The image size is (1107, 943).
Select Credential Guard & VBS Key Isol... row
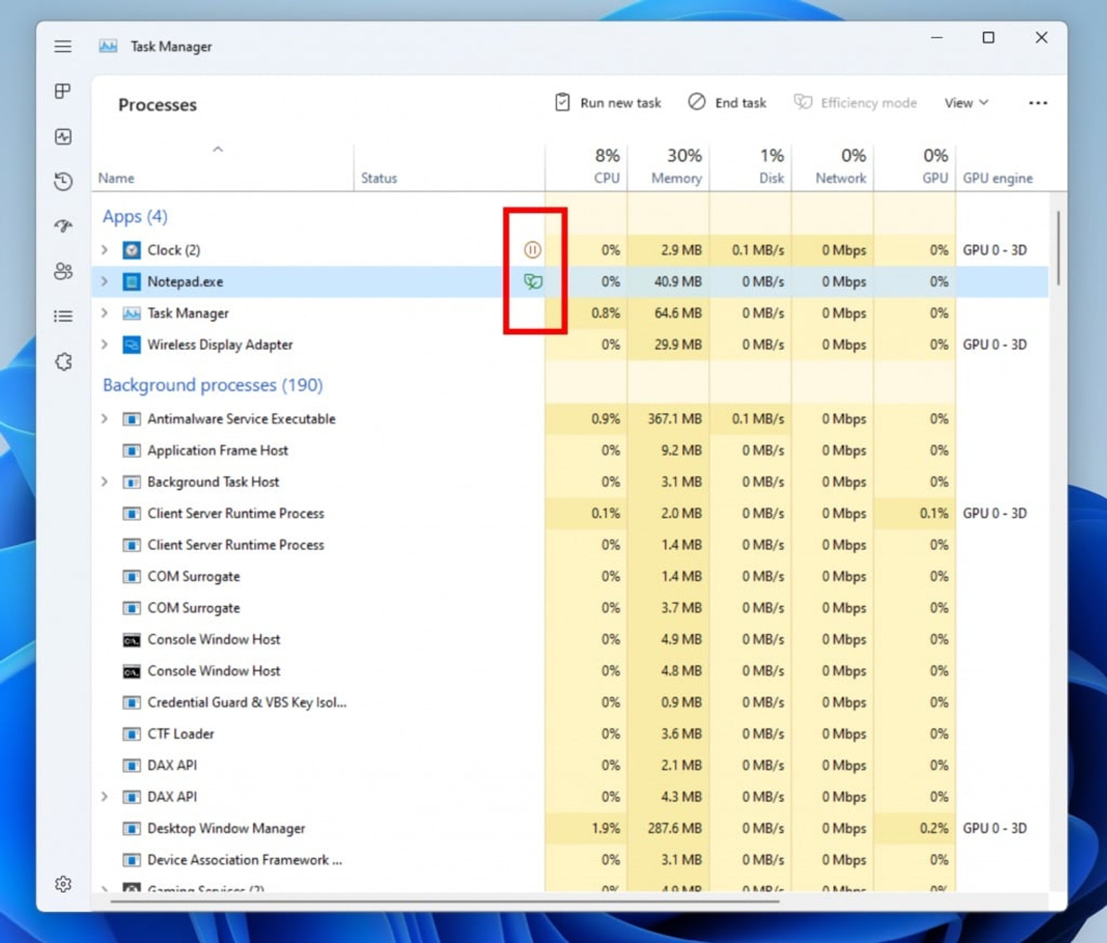(570, 702)
